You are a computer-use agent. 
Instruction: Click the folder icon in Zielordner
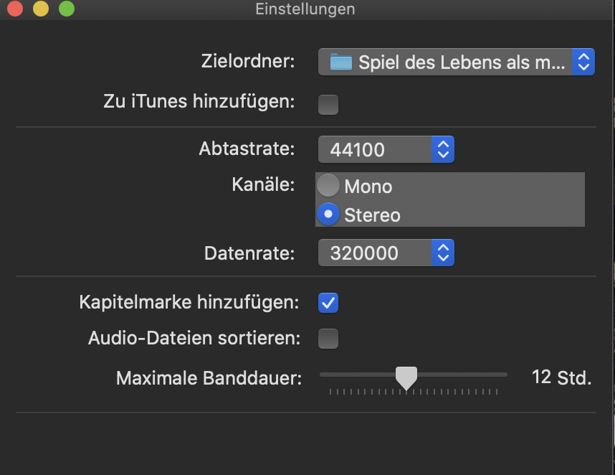[341, 62]
